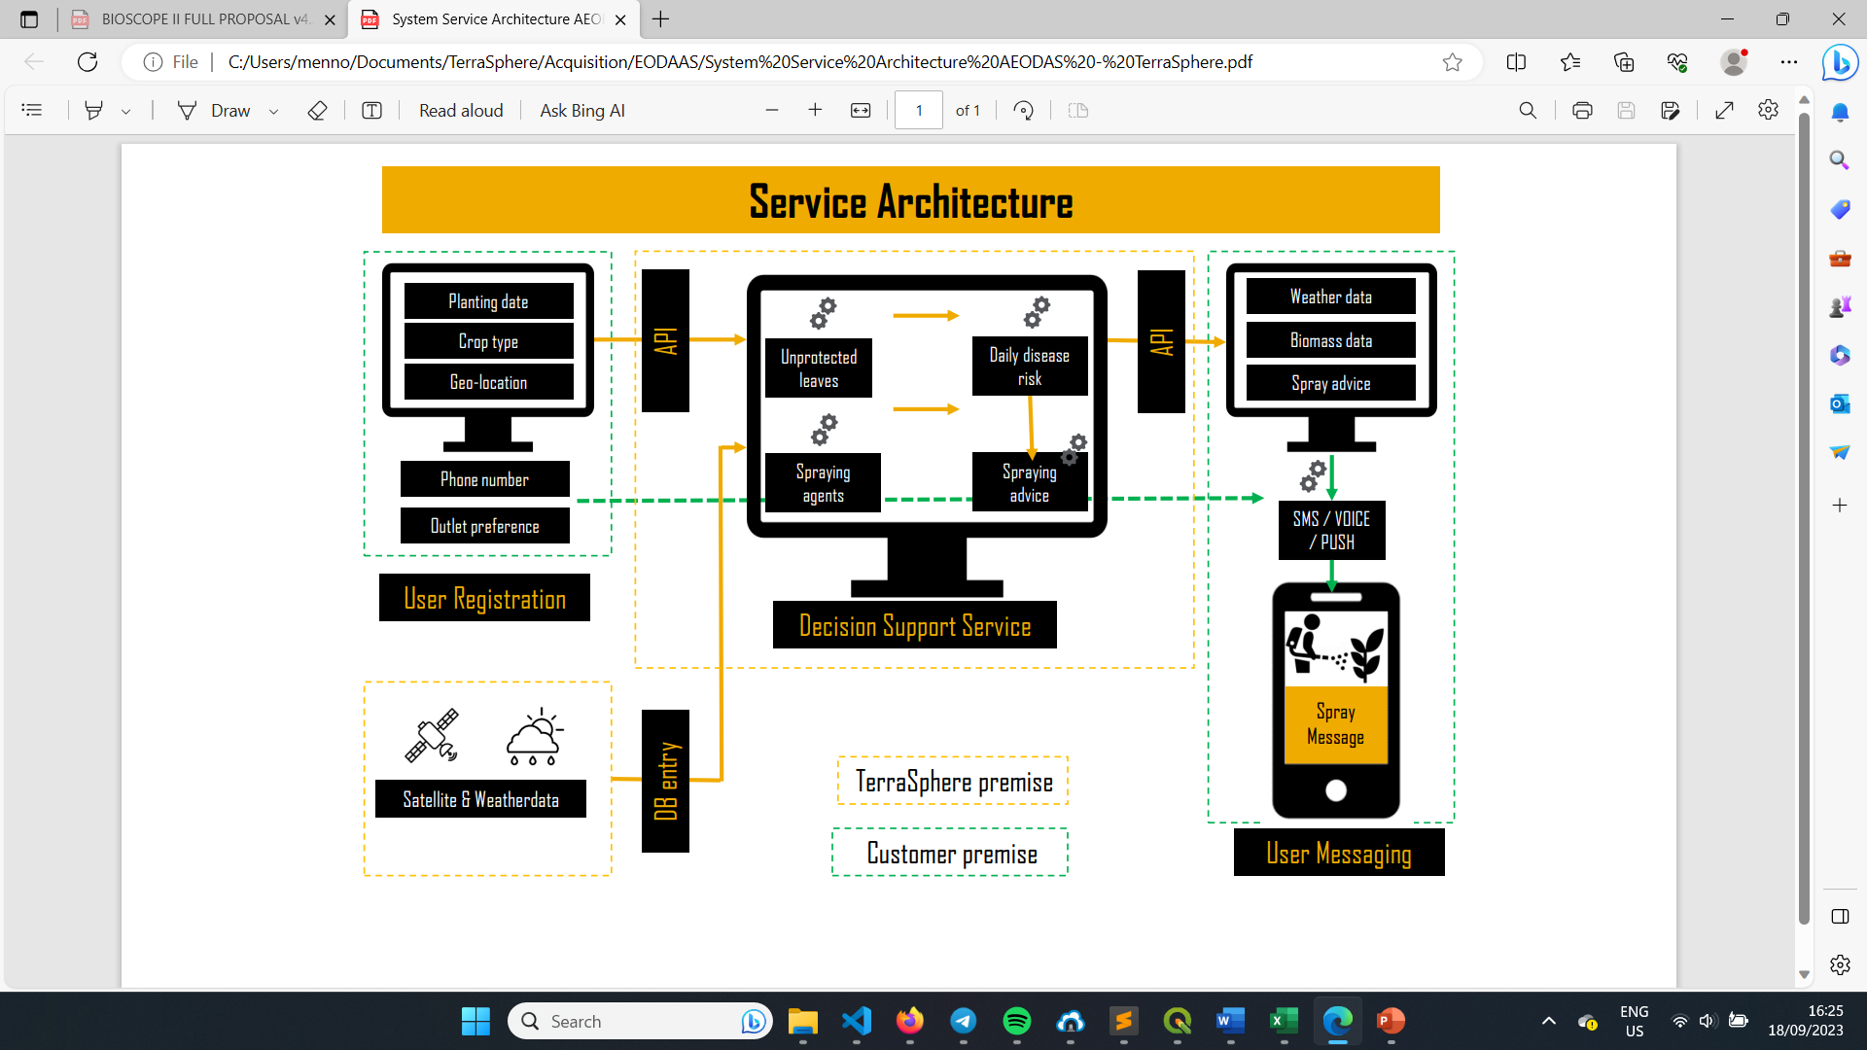Click the taskbar Search box
1867x1050 pixels.
640,1021
